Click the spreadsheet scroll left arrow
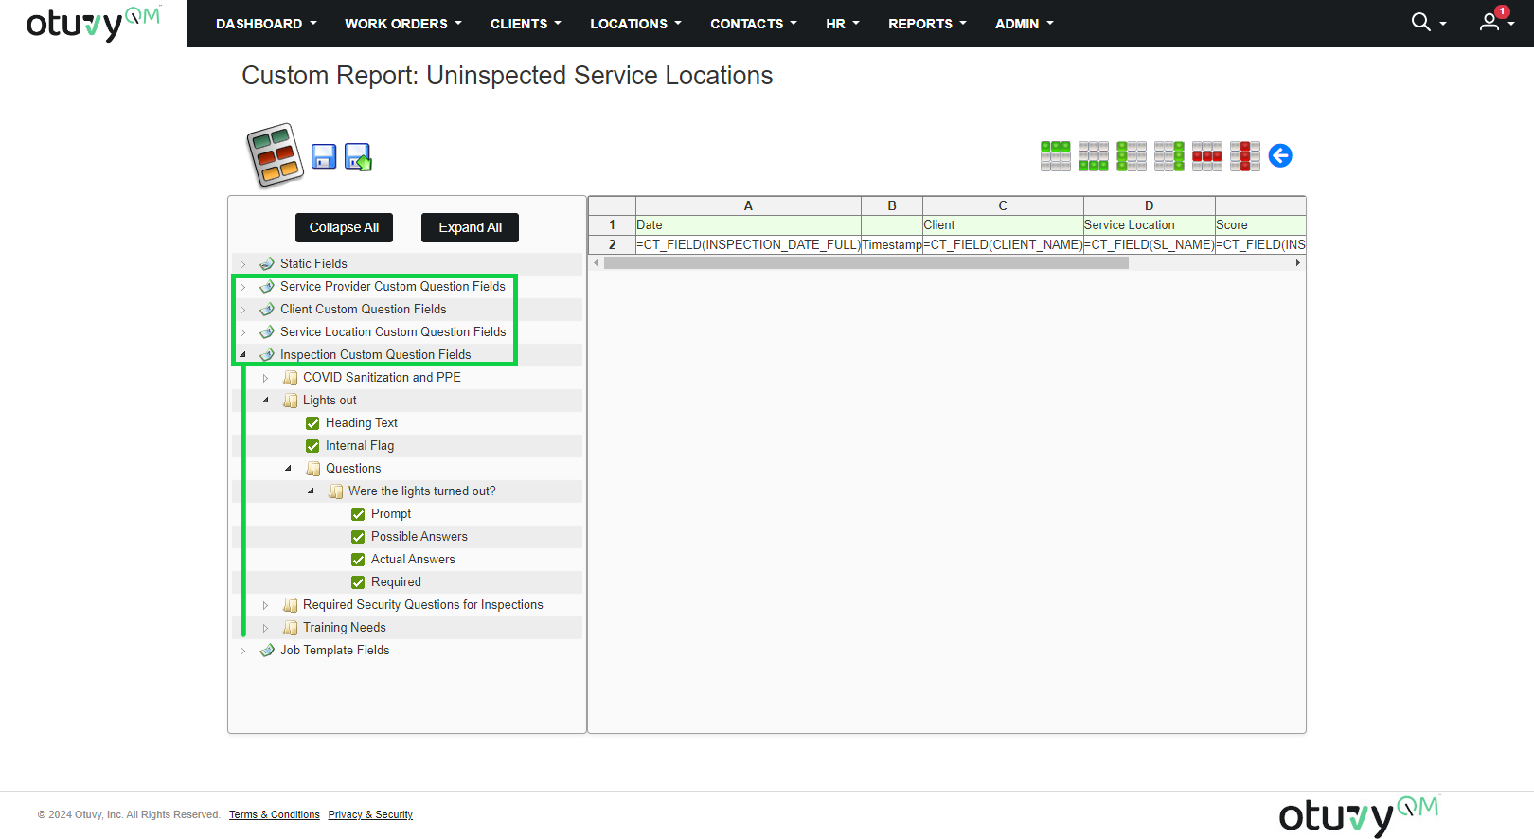The height and width of the screenshot is (839, 1534). 596,263
